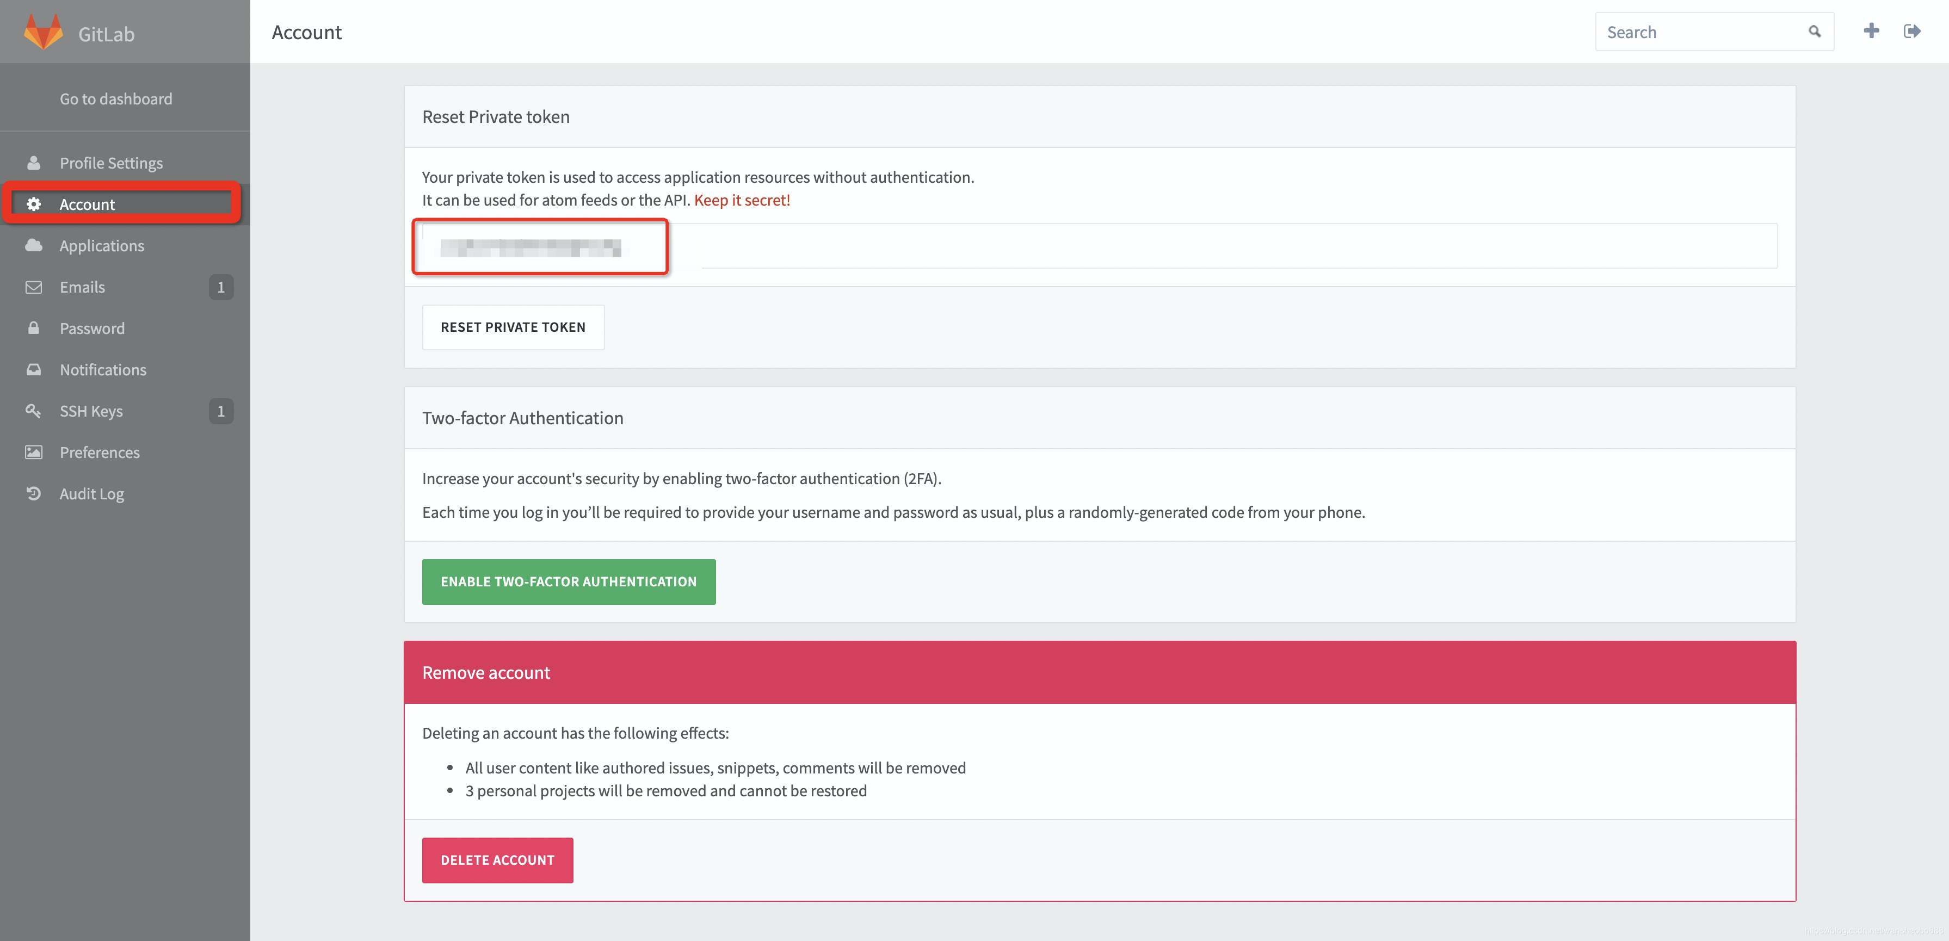Enable Two-Factor Authentication button

(568, 581)
